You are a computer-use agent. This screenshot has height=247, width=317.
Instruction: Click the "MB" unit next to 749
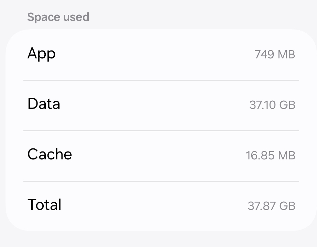pos(286,54)
